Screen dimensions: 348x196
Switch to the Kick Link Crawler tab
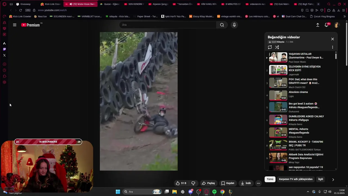[51, 4]
